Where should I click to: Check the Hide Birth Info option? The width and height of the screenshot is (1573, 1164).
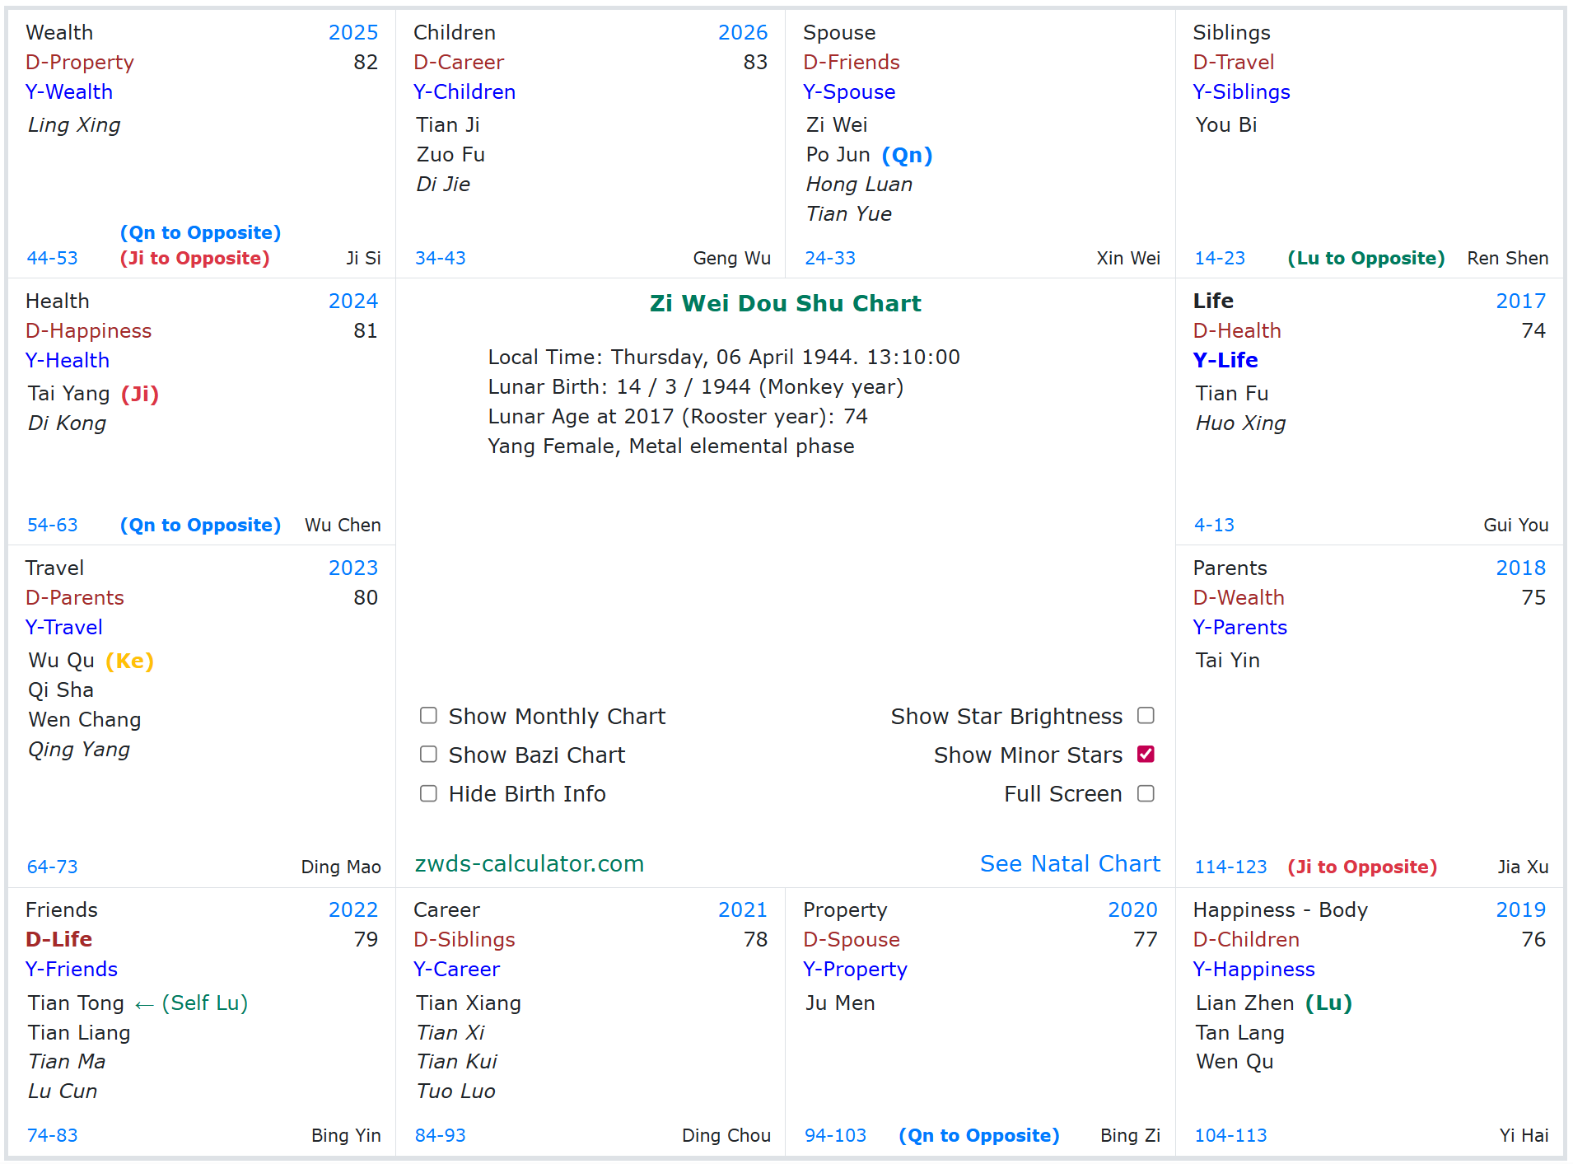pos(428,793)
